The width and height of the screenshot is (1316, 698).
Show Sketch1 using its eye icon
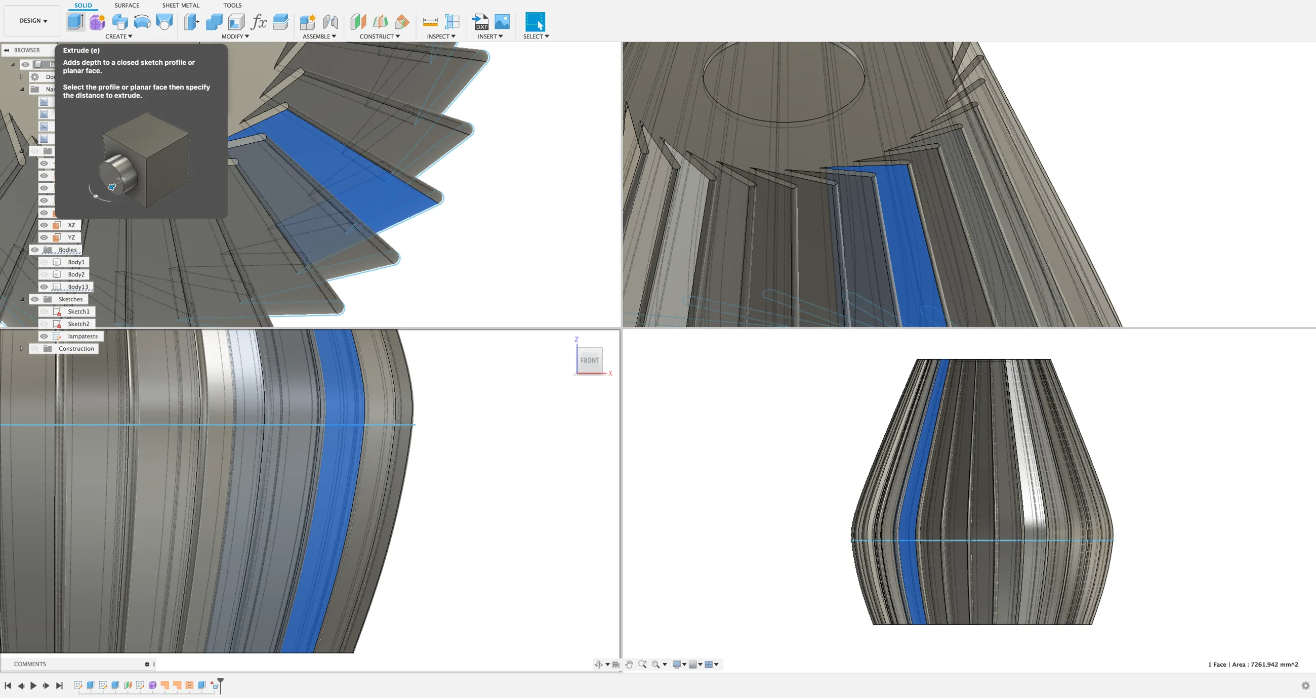[x=44, y=312]
